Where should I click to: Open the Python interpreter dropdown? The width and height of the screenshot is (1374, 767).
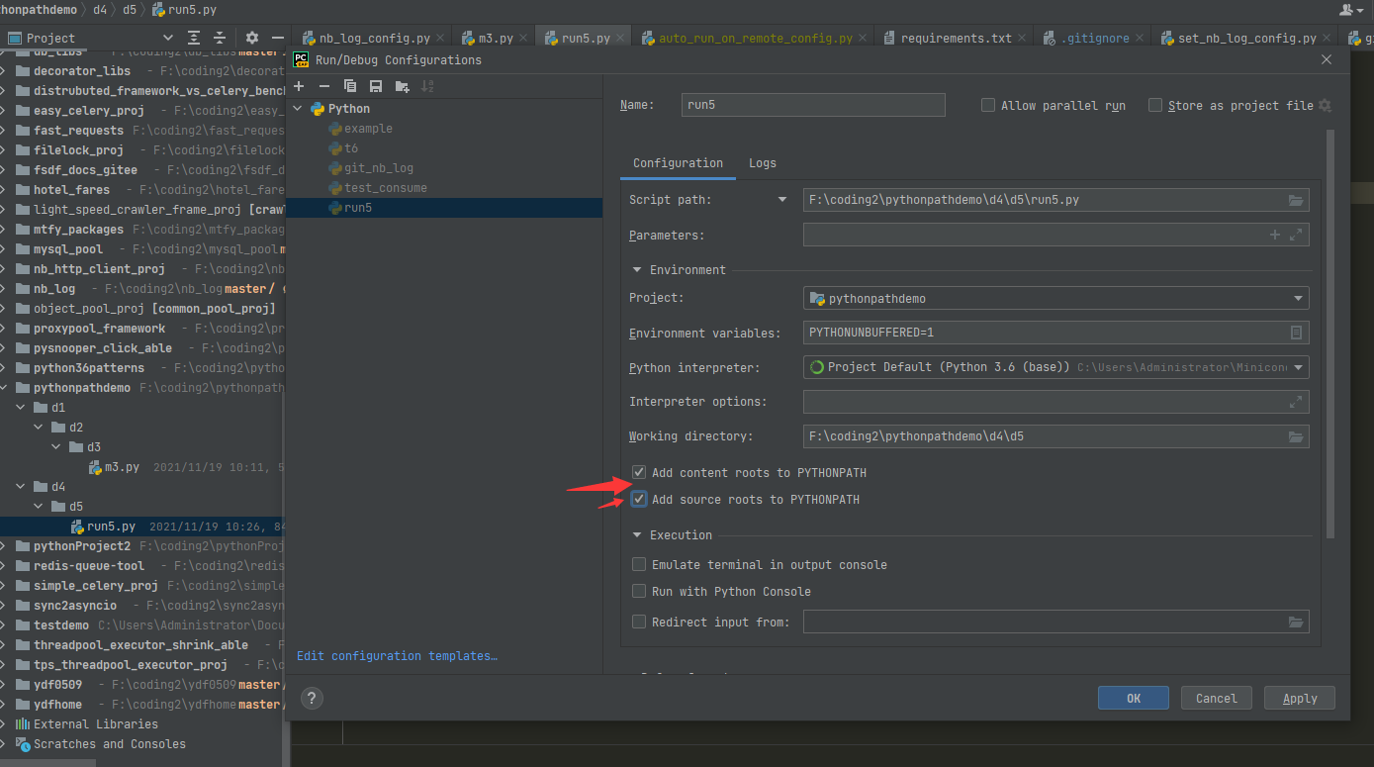1055,367
